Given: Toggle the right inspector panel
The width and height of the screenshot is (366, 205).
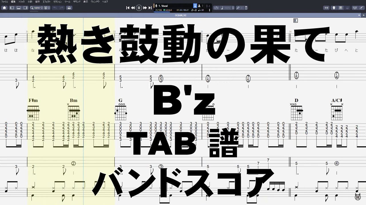Looking at the screenshot, I should tap(25, 8).
